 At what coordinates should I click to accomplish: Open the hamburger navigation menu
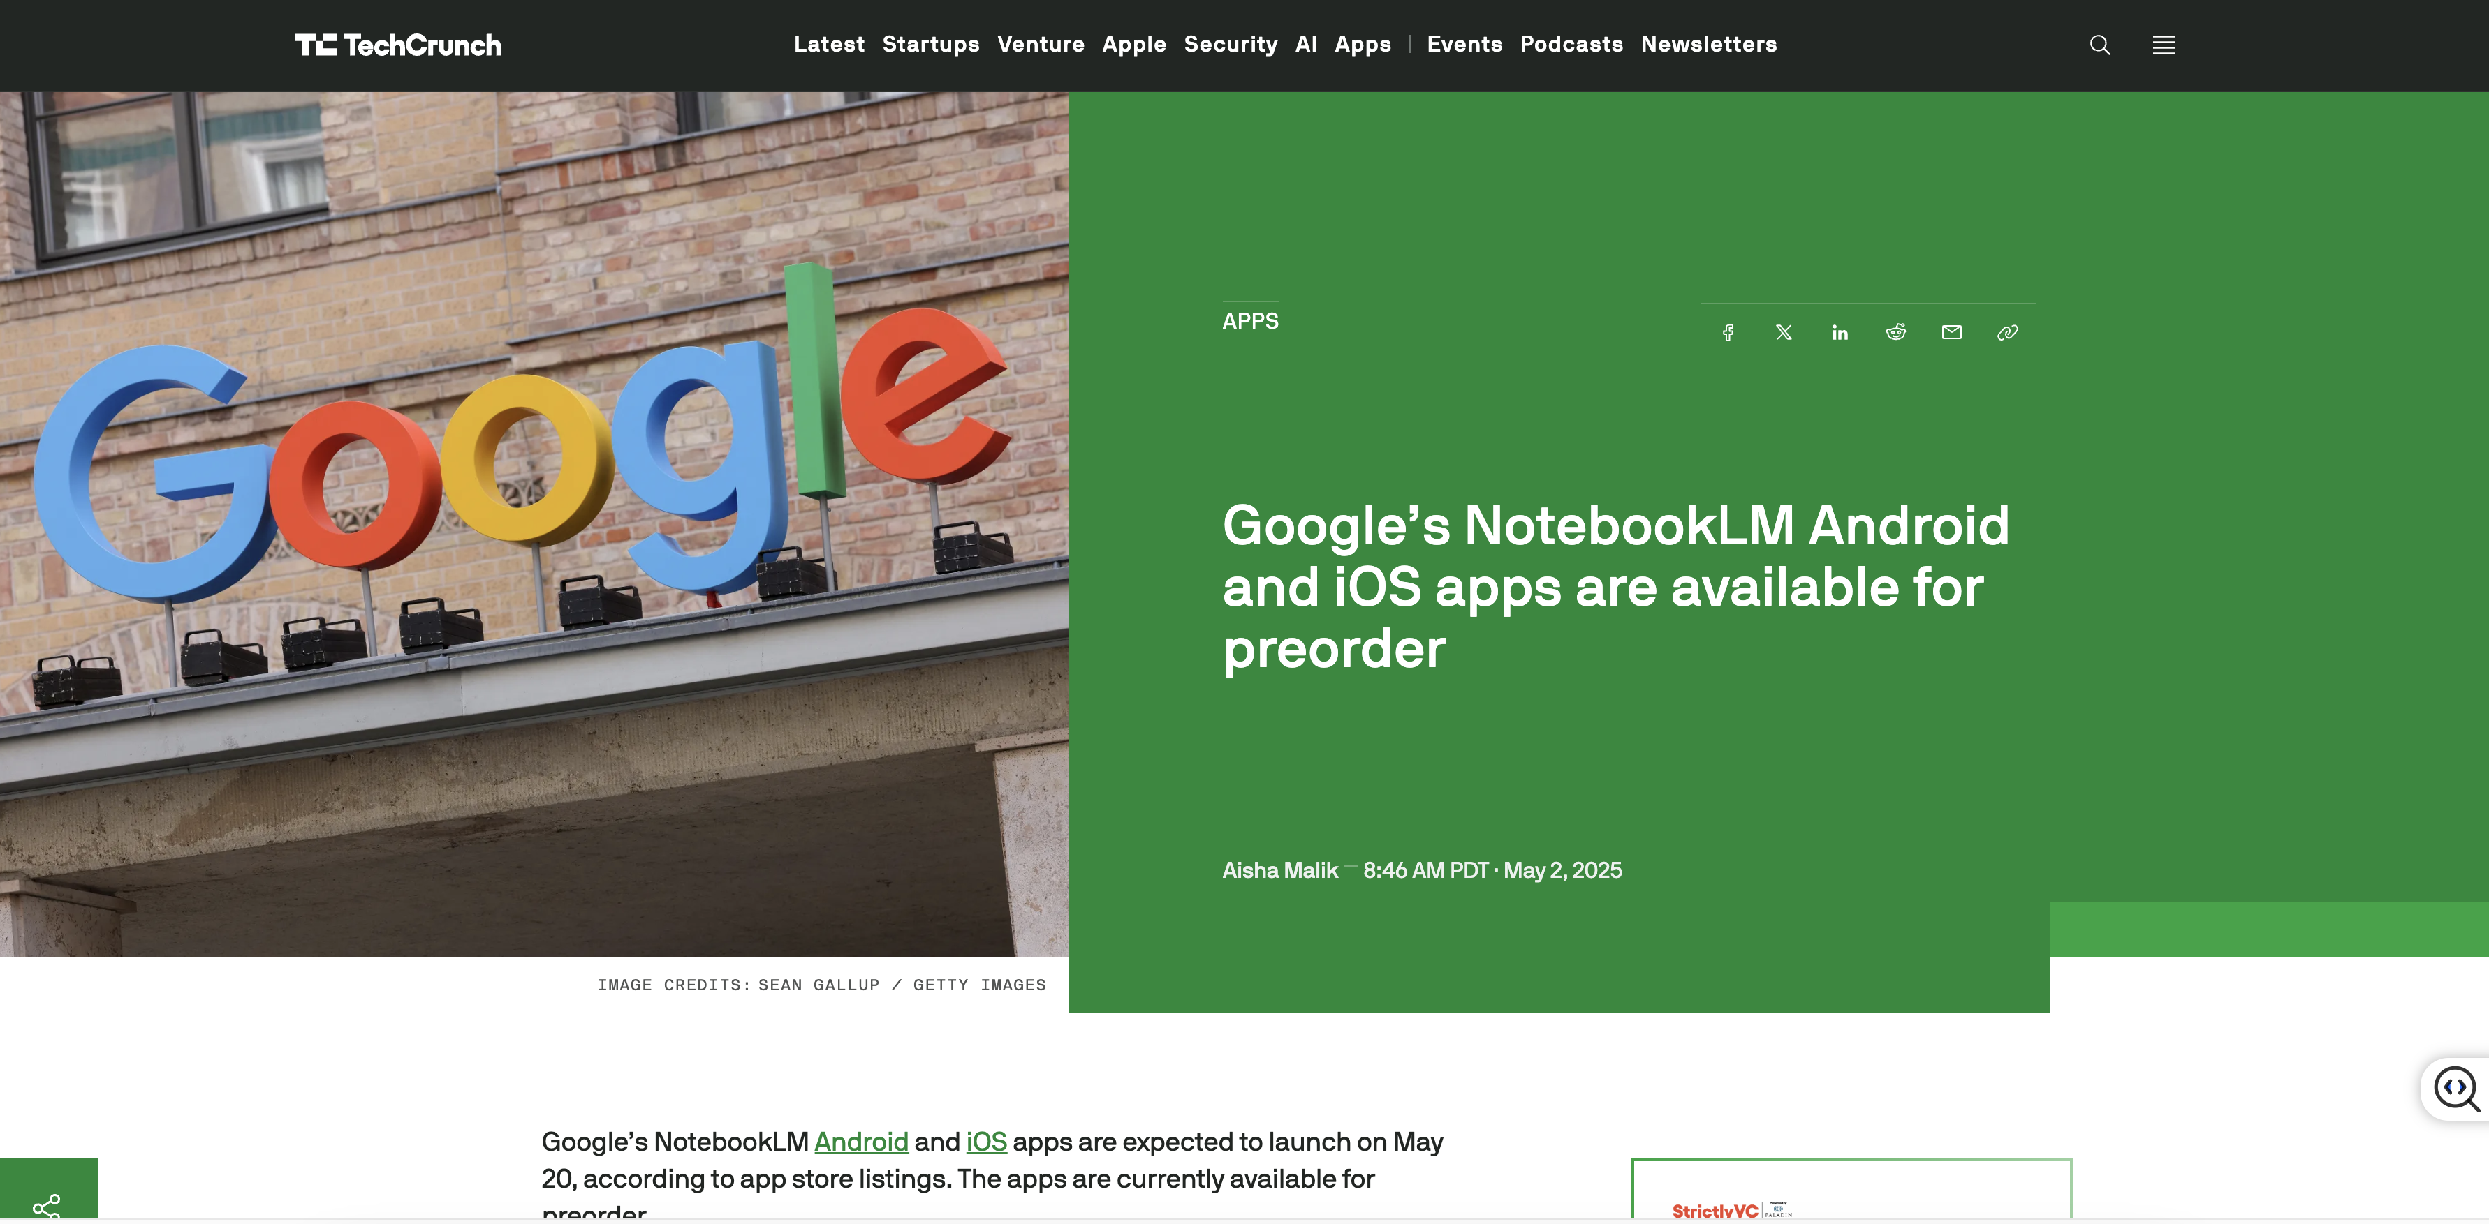pyautogui.click(x=2164, y=45)
